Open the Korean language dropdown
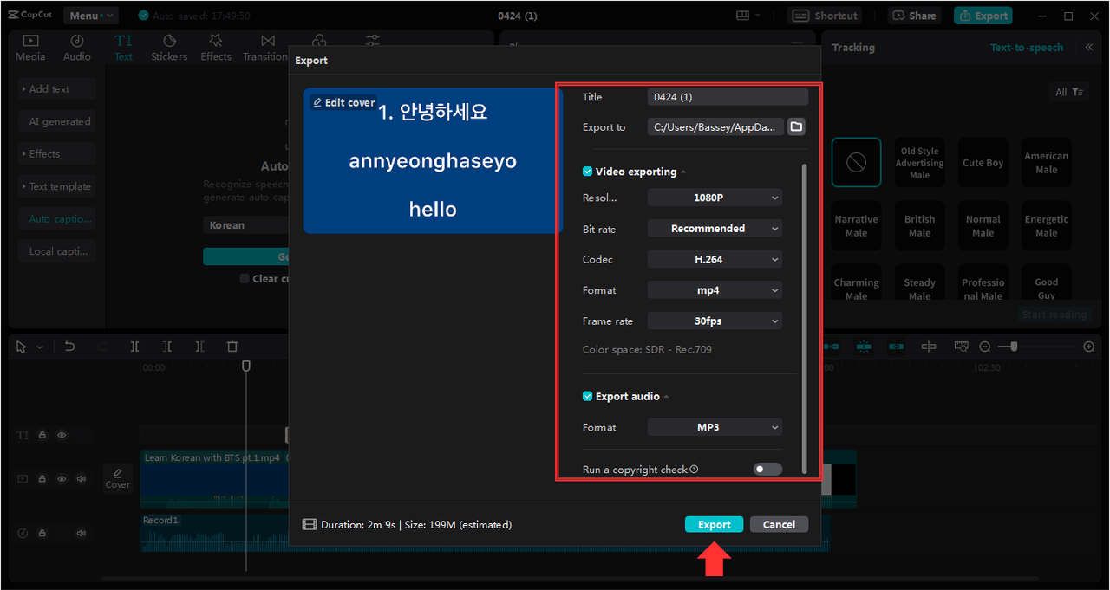Viewport: 1110px width, 590px height. [246, 225]
